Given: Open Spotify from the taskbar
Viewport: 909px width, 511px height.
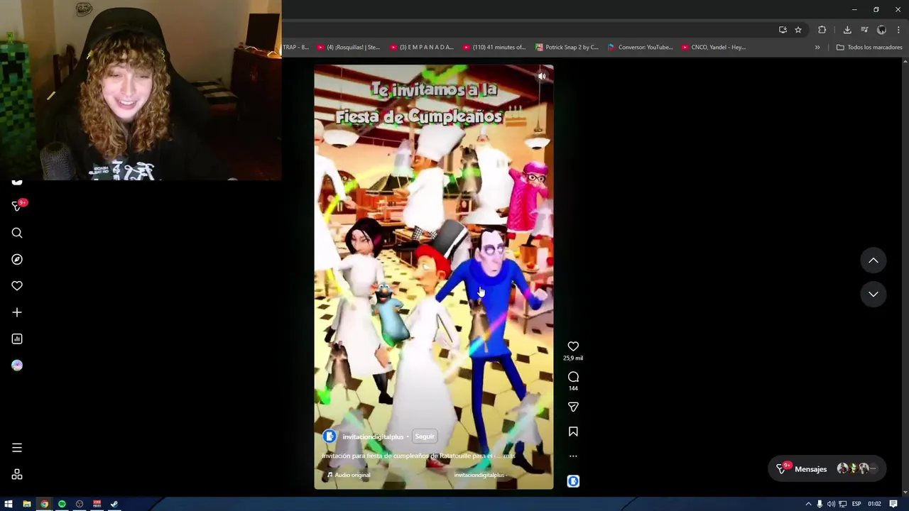Looking at the screenshot, I should click(x=62, y=504).
